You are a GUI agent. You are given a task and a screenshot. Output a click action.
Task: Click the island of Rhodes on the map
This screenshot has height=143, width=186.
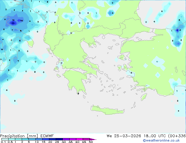tap(144, 97)
